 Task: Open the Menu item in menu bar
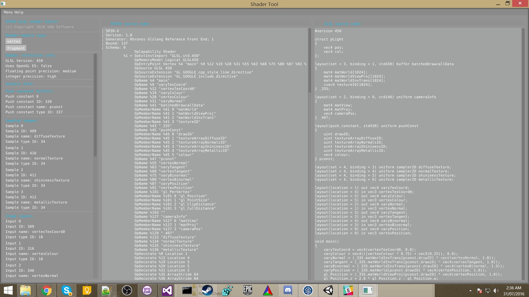pyautogui.click(x=8, y=12)
